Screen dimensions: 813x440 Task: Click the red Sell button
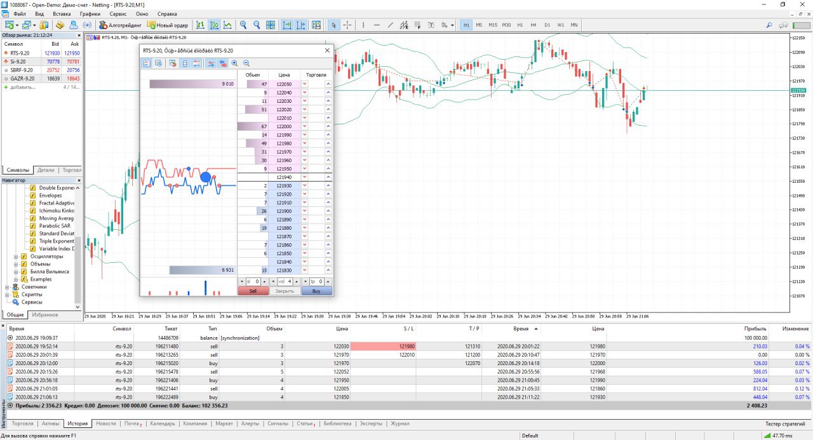(253, 291)
